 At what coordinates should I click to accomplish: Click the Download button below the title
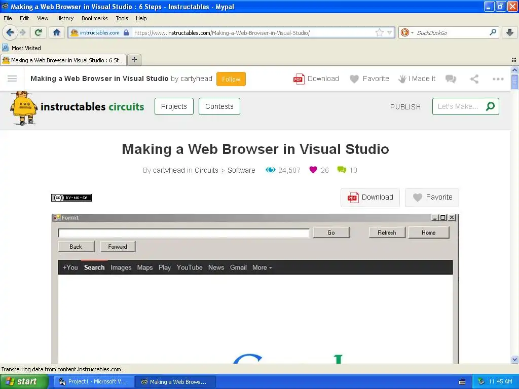[370, 198]
